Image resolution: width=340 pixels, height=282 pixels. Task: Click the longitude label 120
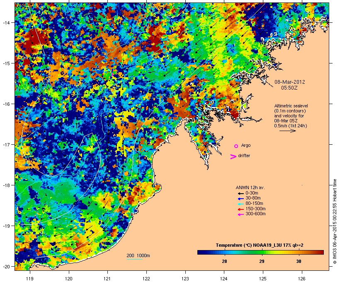pos(69,279)
